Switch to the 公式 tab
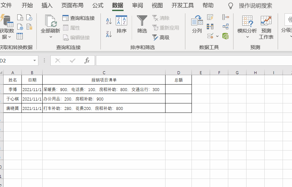This screenshot has height=187, width=292. 98,6
